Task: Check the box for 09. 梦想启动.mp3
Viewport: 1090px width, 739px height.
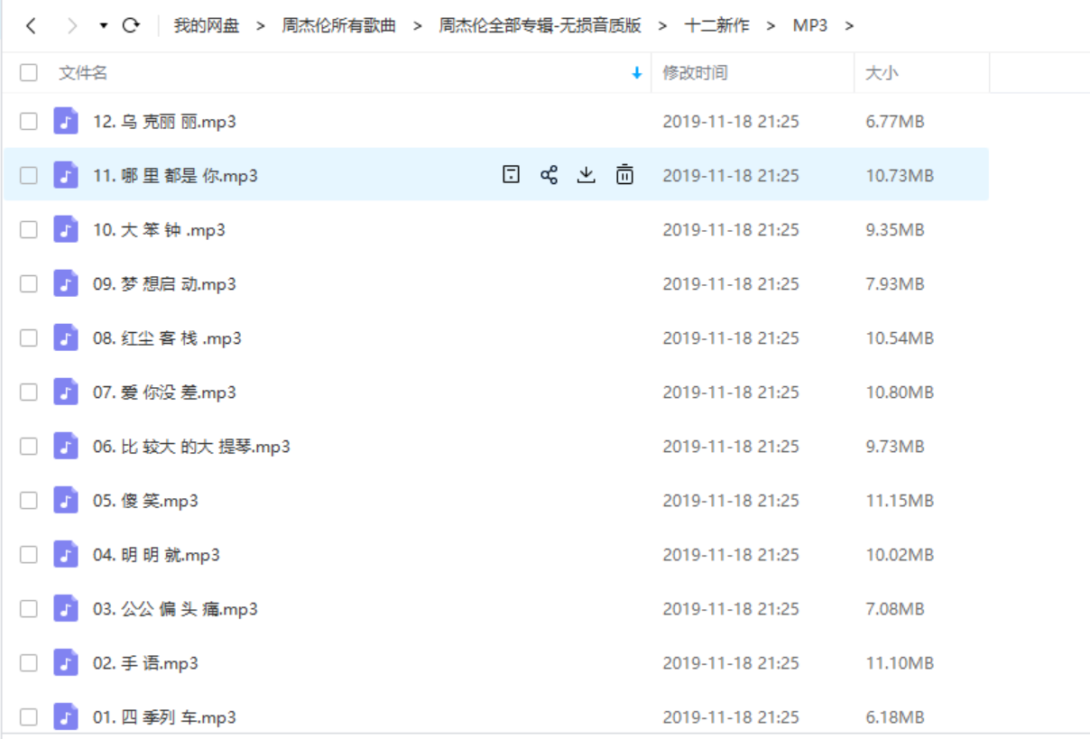Action: pos(29,283)
